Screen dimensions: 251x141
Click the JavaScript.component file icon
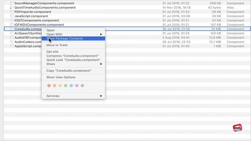point(11,16)
